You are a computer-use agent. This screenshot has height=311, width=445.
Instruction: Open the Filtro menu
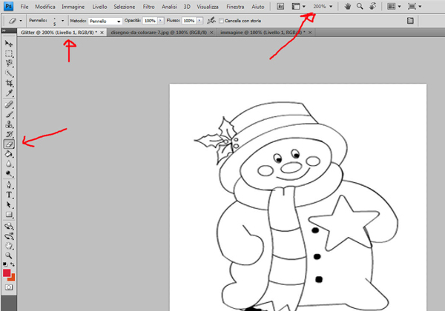148,7
